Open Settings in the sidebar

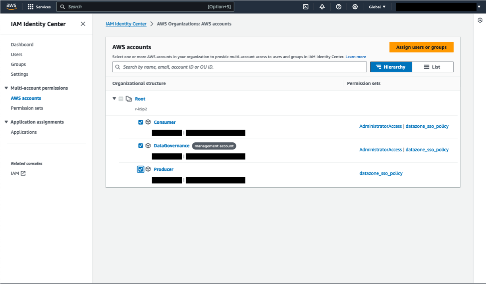tap(19, 74)
